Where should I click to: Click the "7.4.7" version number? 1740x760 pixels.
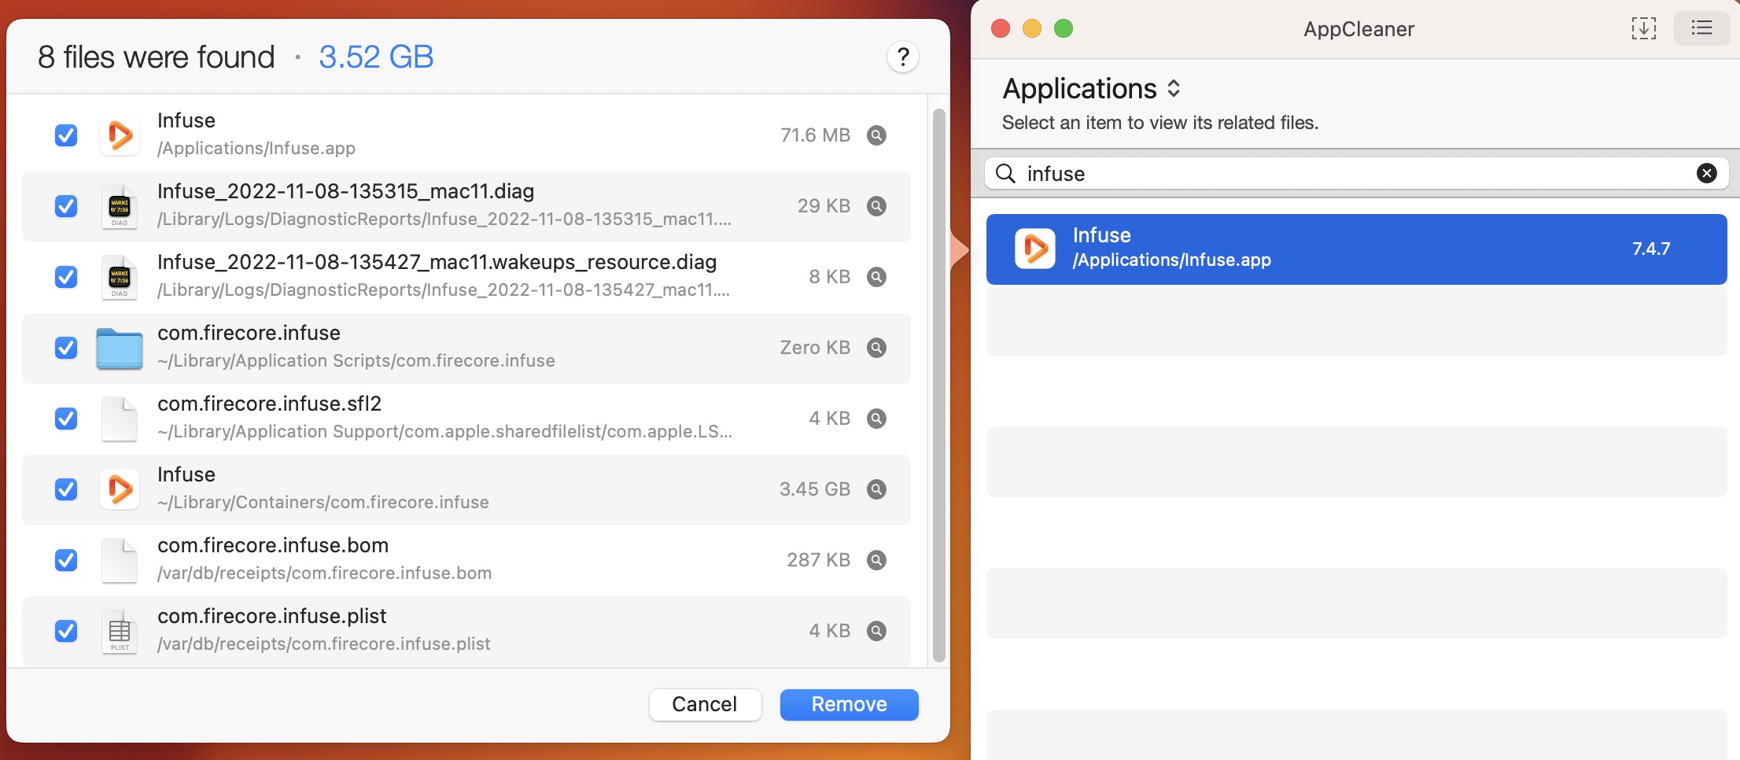pos(1651,249)
